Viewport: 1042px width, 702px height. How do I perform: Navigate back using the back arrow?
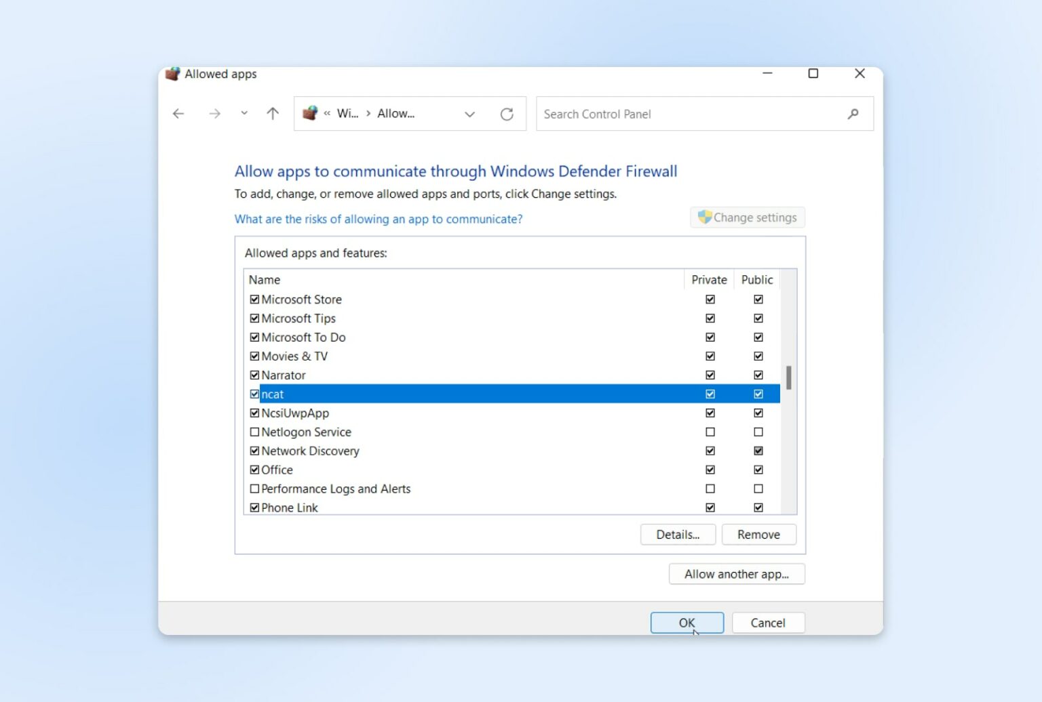point(178,113)
